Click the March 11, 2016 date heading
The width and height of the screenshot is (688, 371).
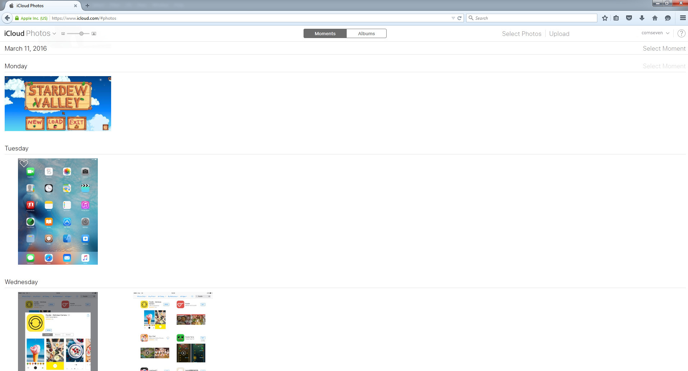point(26,48)
